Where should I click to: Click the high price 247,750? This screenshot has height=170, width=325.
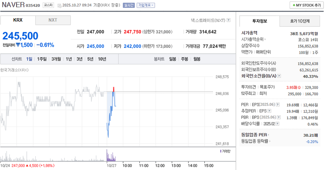pos(132,32)
